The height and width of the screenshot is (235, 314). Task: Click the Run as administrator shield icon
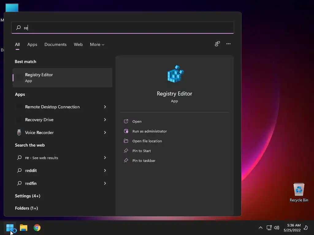point(126,131)
